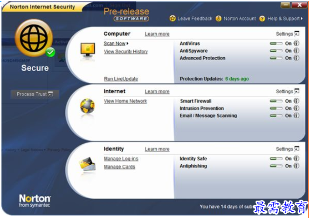Open info icon for AntiSpyware
311x222 pixels.
click(297, 51)
